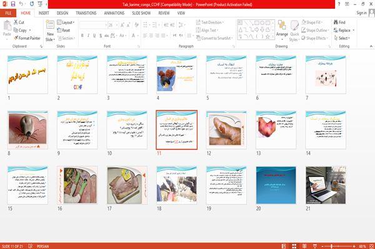
Task: Click Decrease List Level icon
Action: [x=166, y=25]
